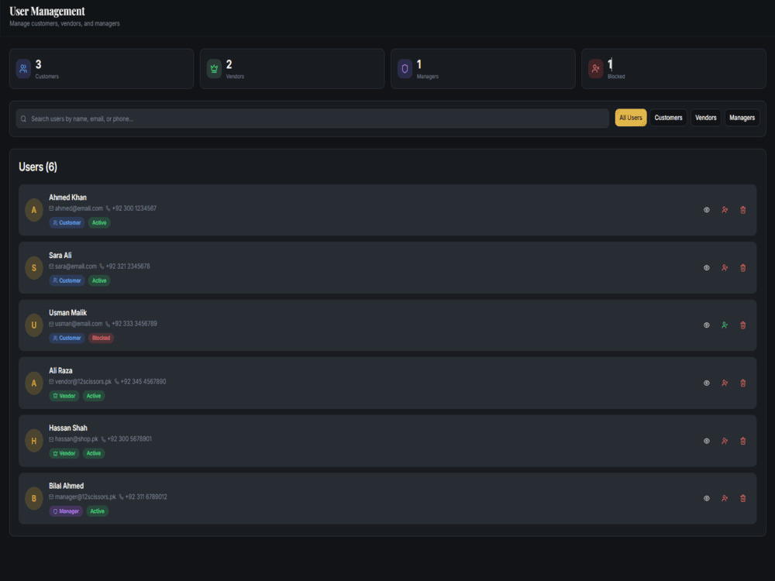Viewport: 775px width, 581px height.
Task: View Sara Ali's details via eye icon
Action: [706, 268]
